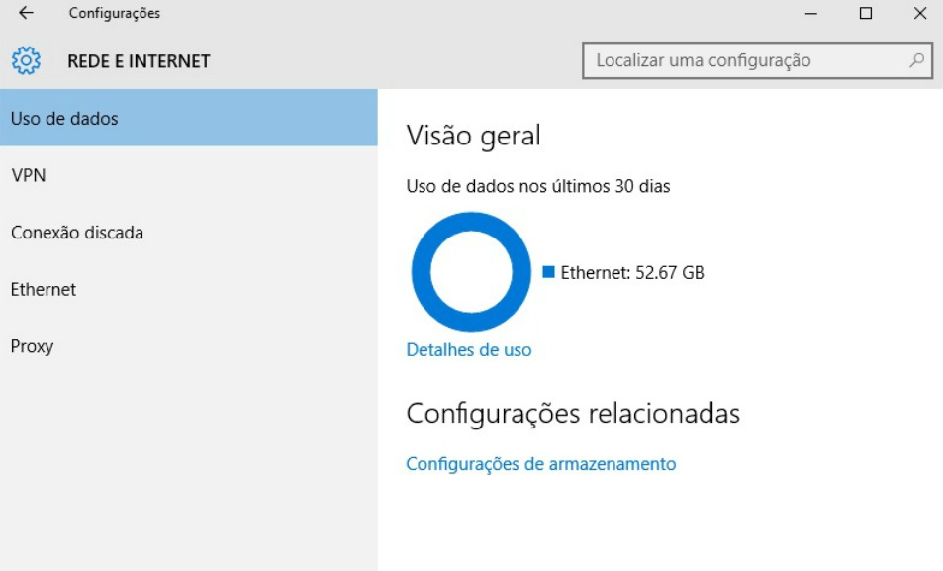Select VPN in the sidebar
This screenshot has height=571, width=943.
pyautogui.click(x=27, y=175)
